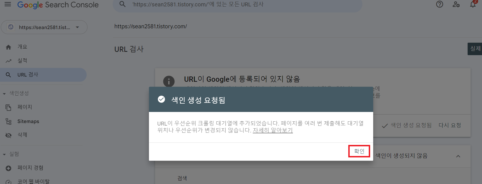This screenshot has width=482, height=184.
Task: Focus the URL inspection search field
Action: pos(237,5)
